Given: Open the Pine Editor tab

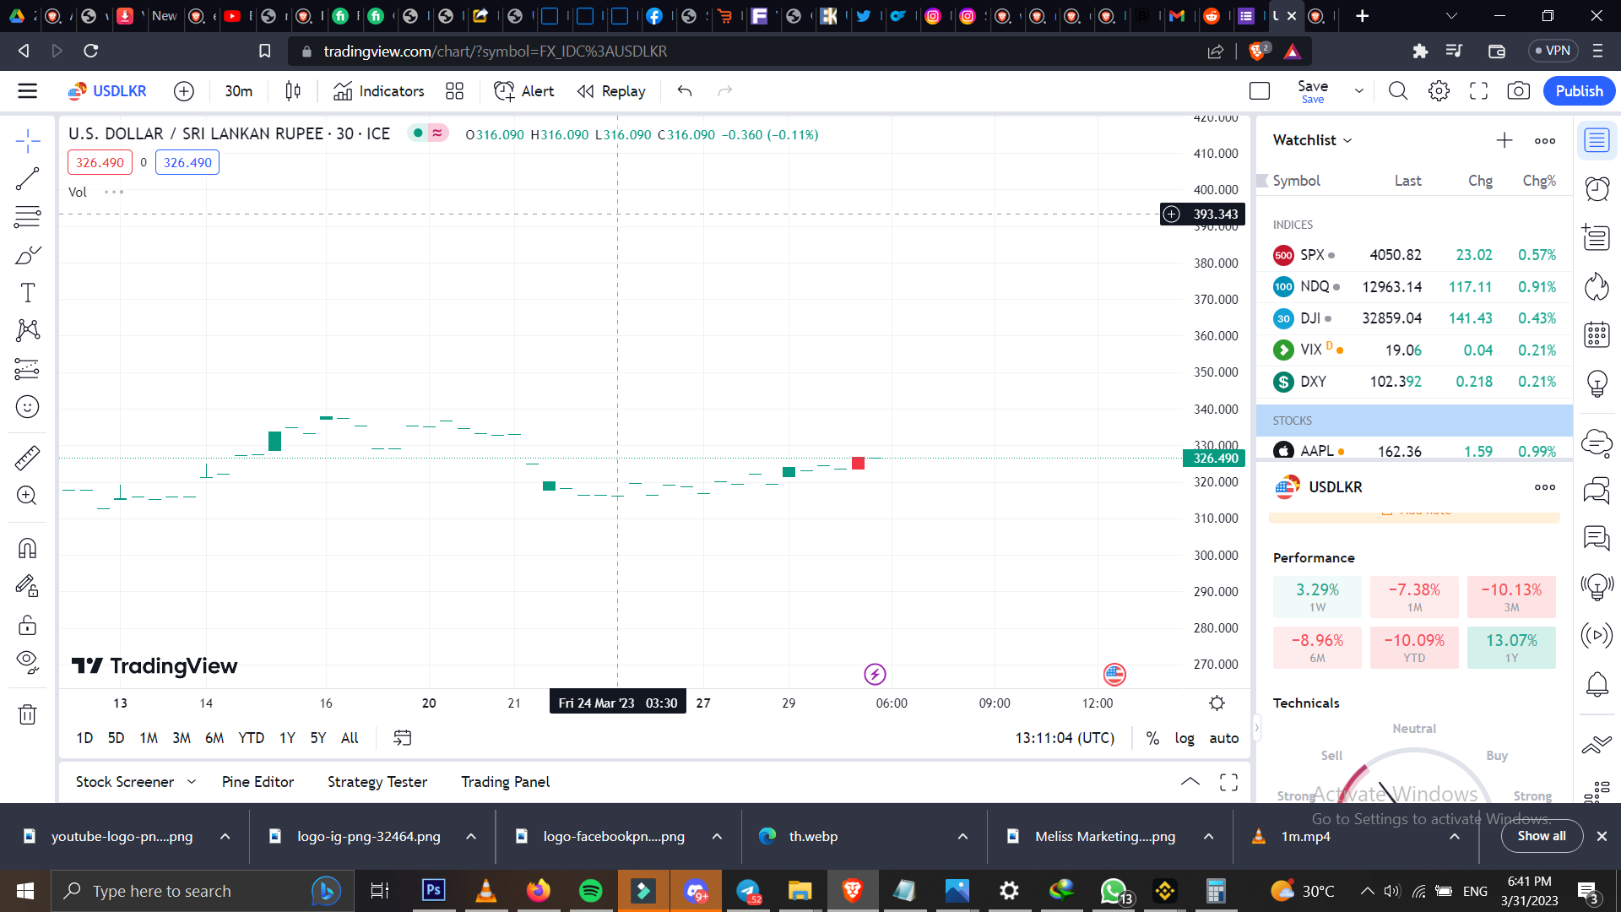Looking at the screenshot, I should [258, 782].
